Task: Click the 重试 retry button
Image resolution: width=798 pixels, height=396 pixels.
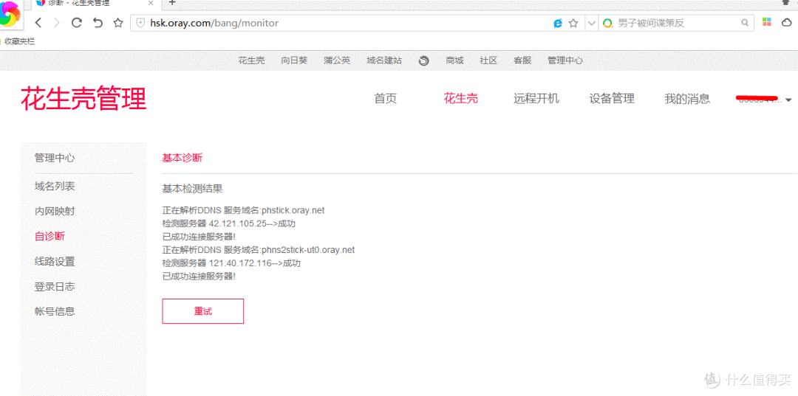Action: tap(202, 311)
